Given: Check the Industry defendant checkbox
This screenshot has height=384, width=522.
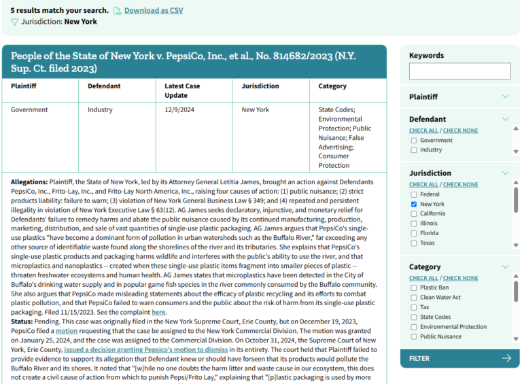Looking at the screenshot, I should click(x=414, y=150).
